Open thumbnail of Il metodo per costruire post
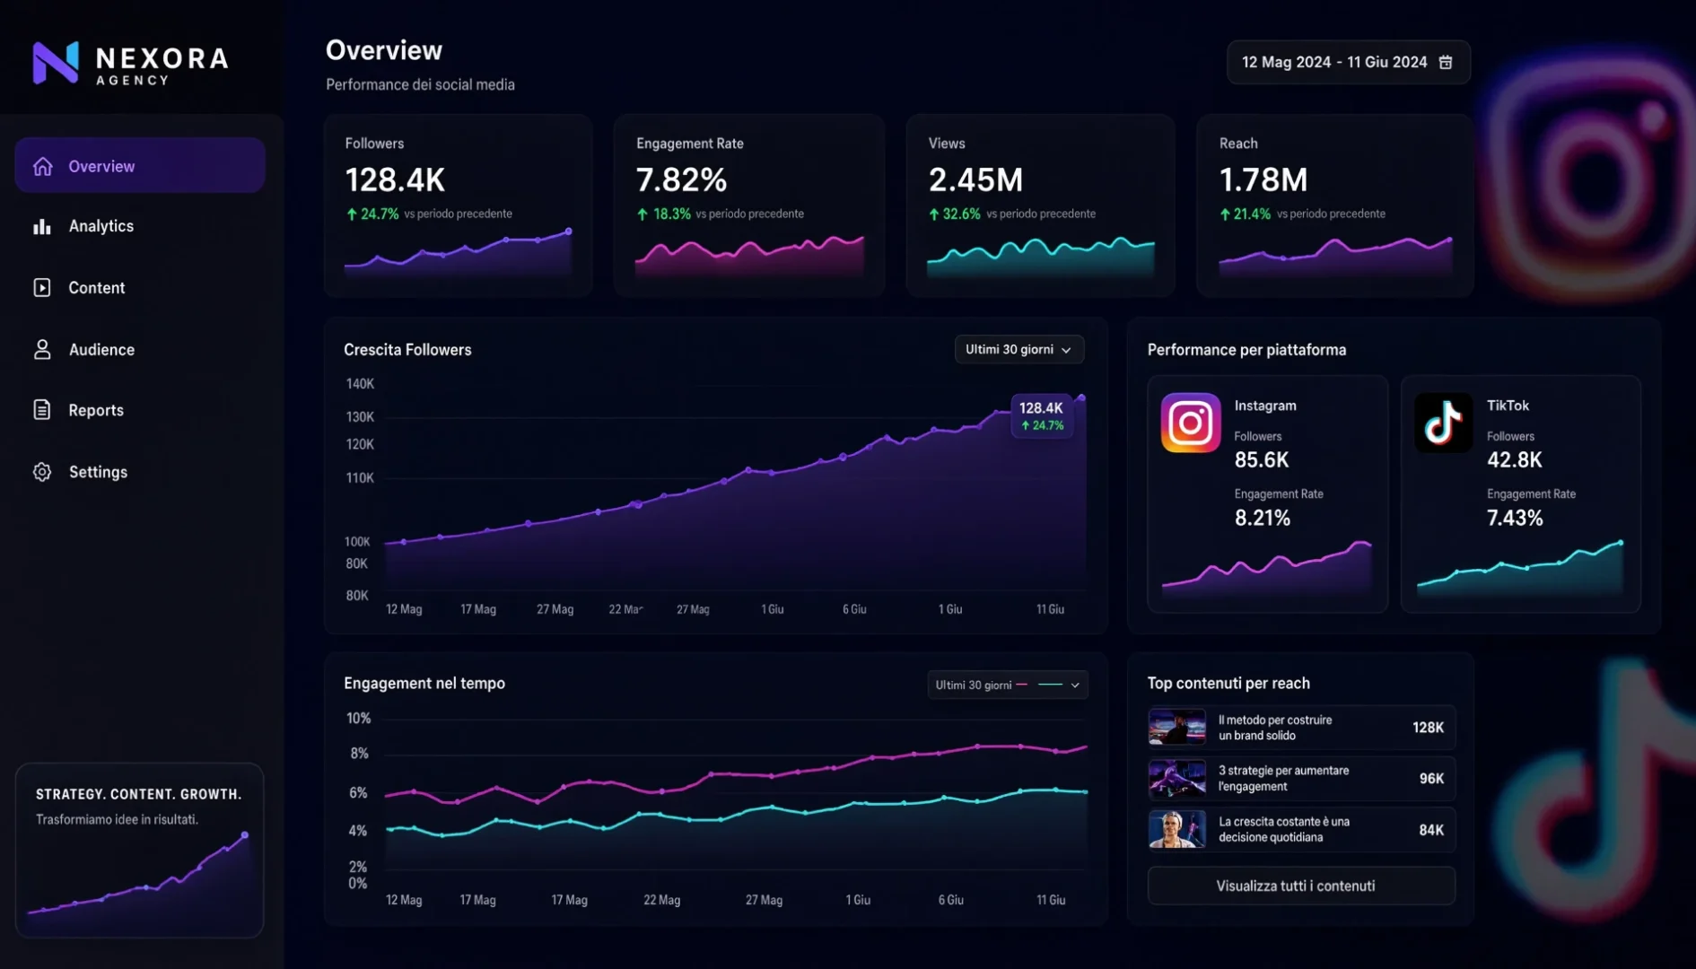Screen dimensions: 1696x969 click(x=1177, y=728)
